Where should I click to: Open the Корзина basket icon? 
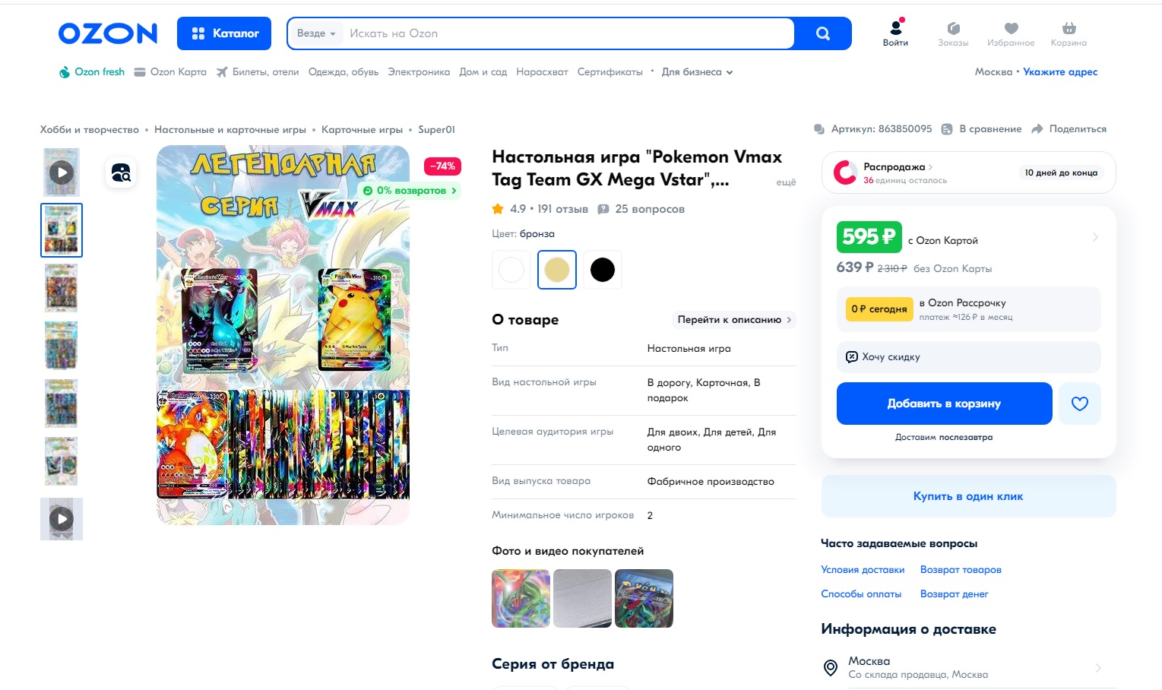click(x=1069, y=28)
